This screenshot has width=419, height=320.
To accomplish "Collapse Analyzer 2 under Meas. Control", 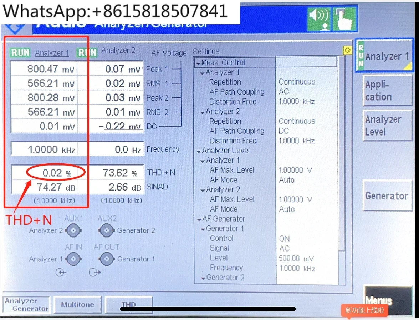I will click(x=202, y=112).
